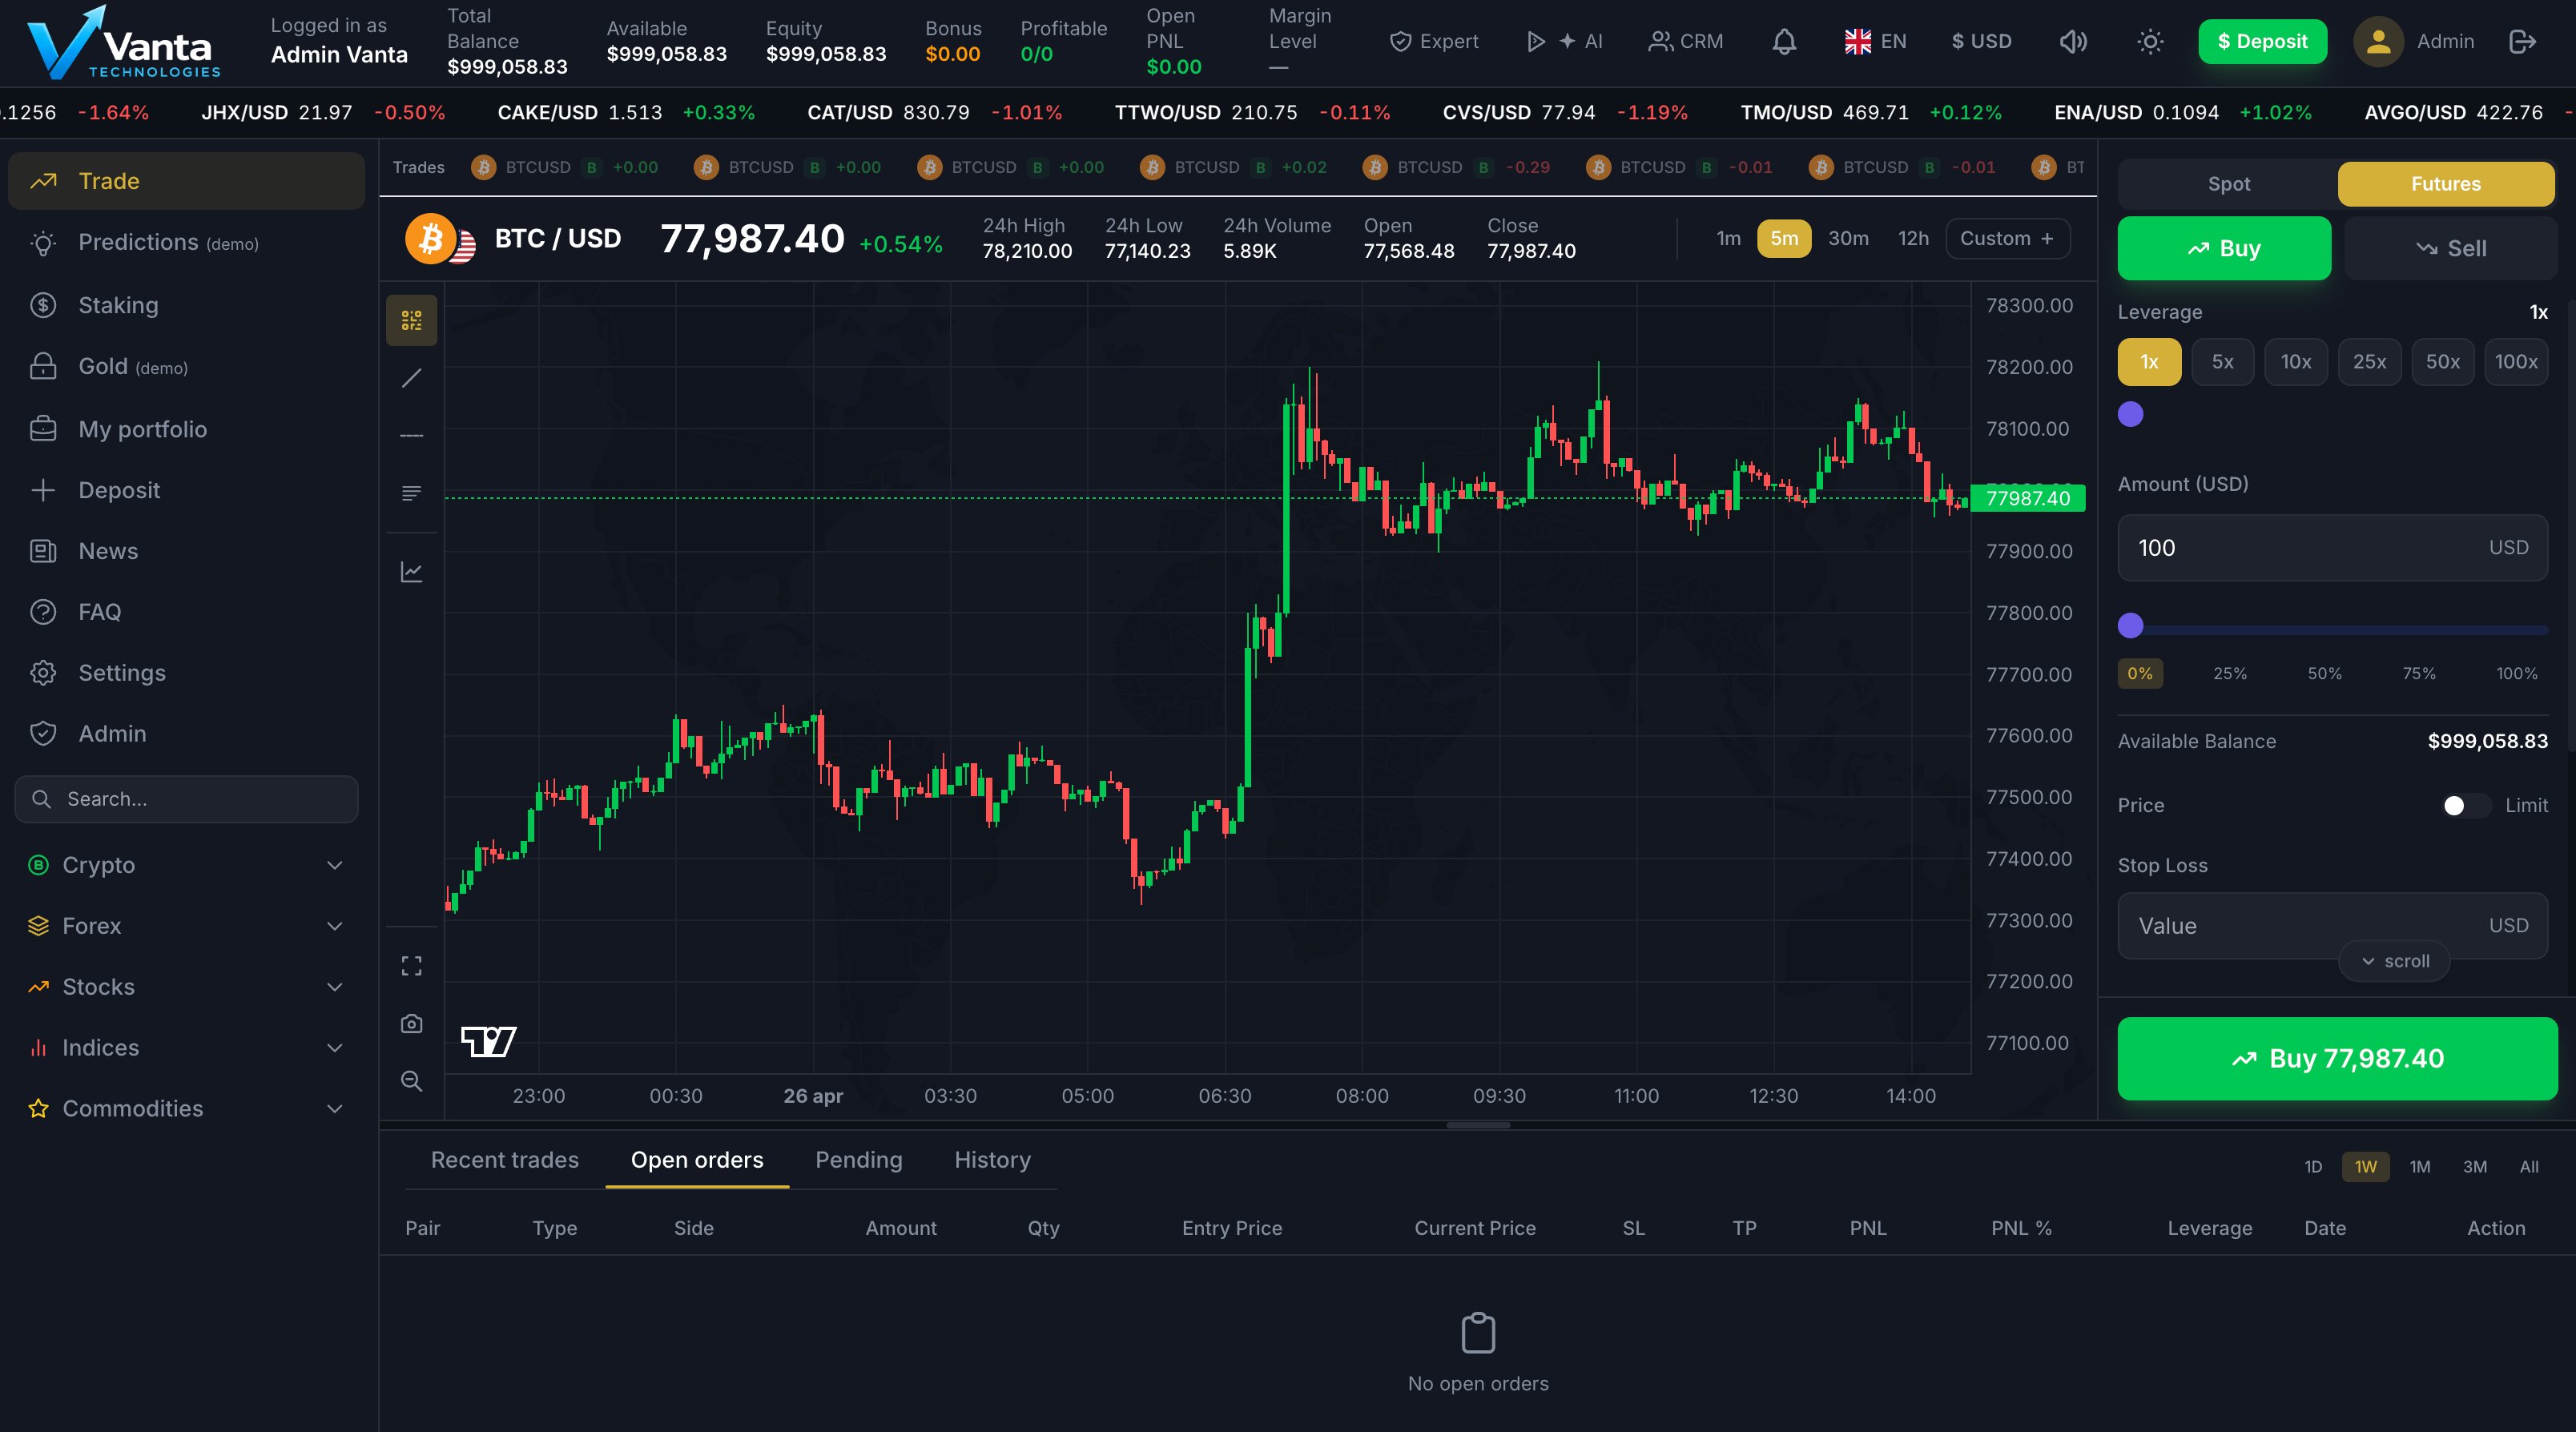Set leverage to 10x
The width and height of the screenshot is (2576, 1432).
point(2296,362)
